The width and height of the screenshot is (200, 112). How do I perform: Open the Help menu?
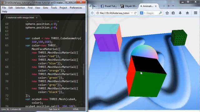(5, 12)
